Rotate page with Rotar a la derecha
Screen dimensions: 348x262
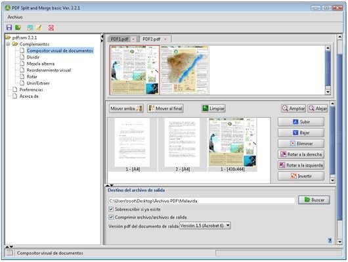[301, 154]
